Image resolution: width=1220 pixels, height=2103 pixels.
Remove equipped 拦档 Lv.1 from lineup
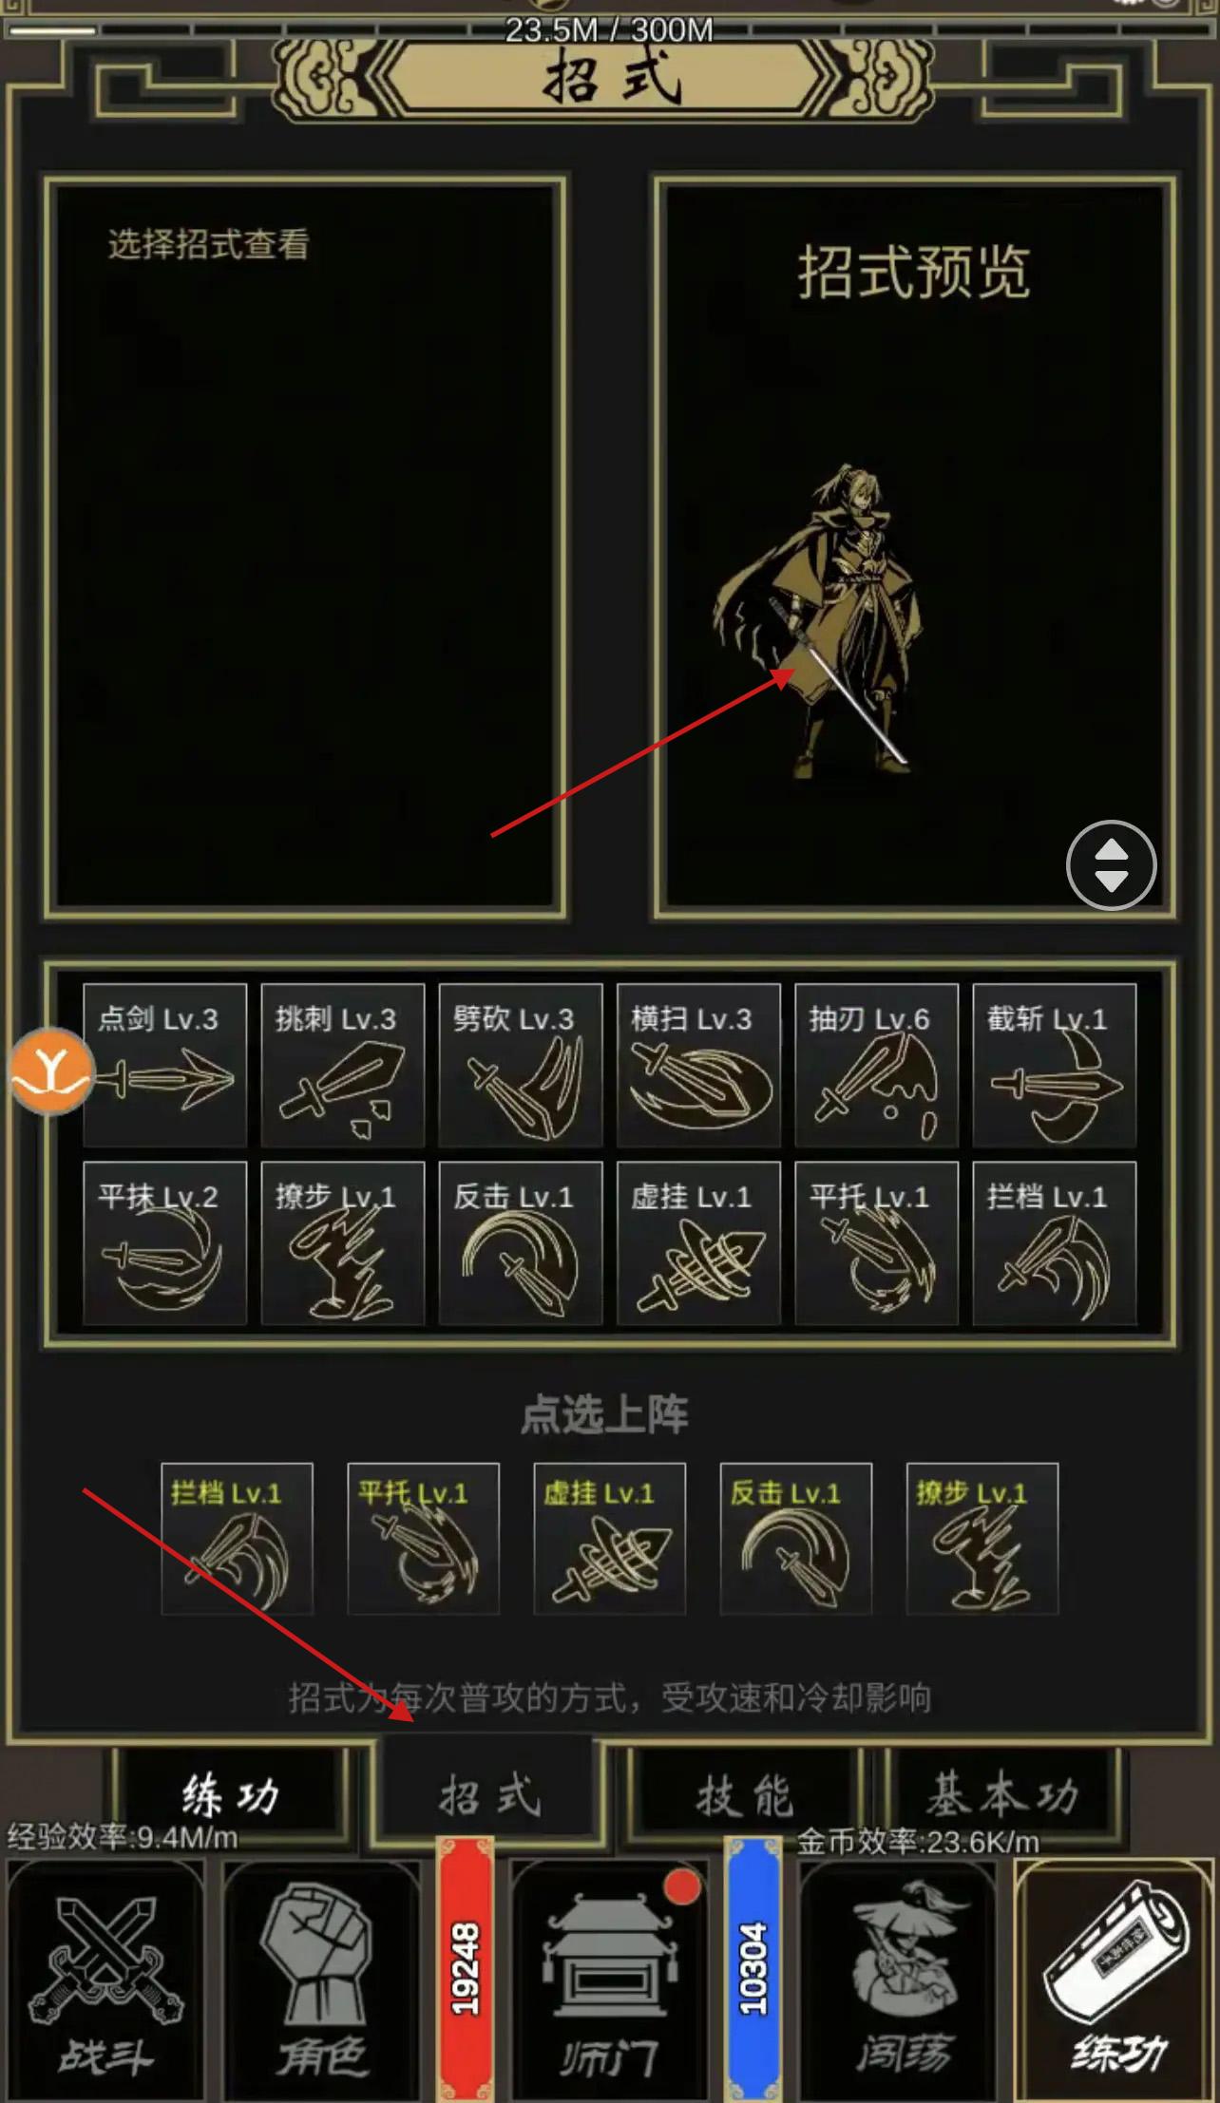point(237,1539)
